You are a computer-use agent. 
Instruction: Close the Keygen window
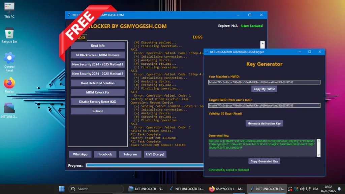point(320,52)
